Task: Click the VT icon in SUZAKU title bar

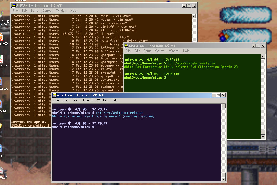Action: pos(13,5)
